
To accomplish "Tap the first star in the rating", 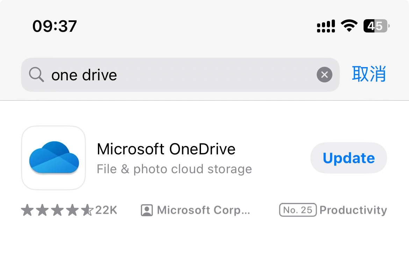I will click(x=27, y=210).
